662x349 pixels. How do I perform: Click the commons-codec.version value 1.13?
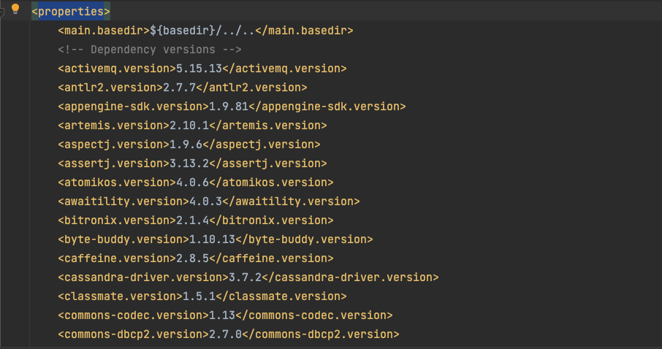(222, 315)
